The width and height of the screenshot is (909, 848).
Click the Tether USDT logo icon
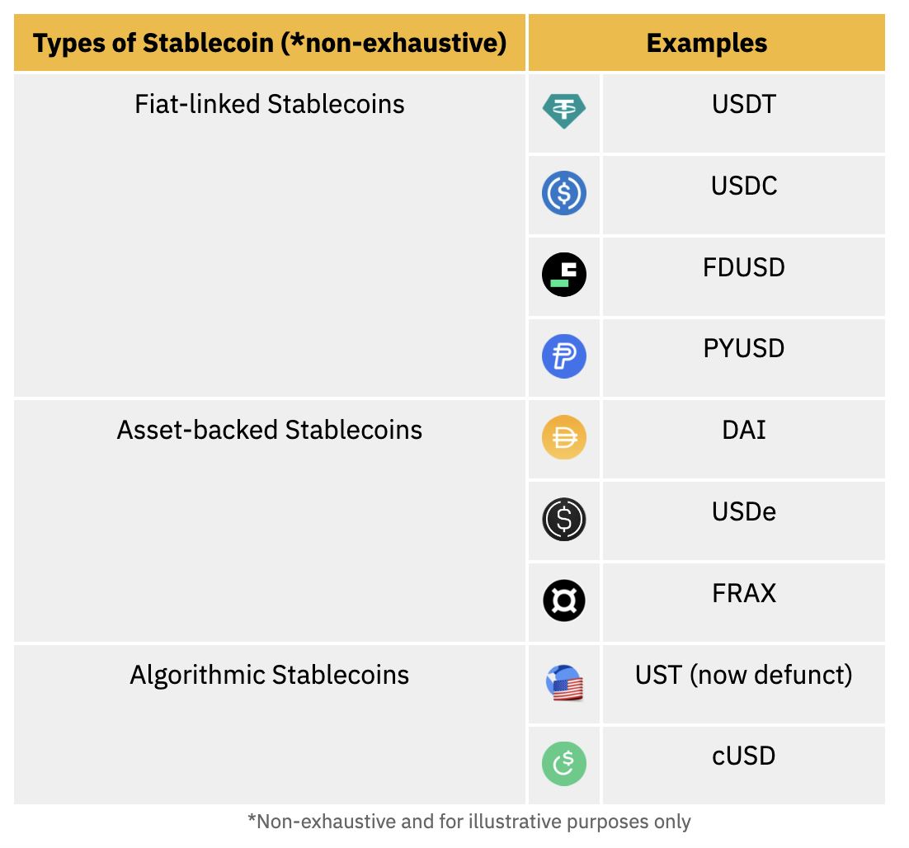coord(564,111)
